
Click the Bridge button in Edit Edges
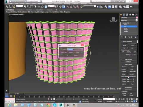pyautogui.click(x=123, y=74)
